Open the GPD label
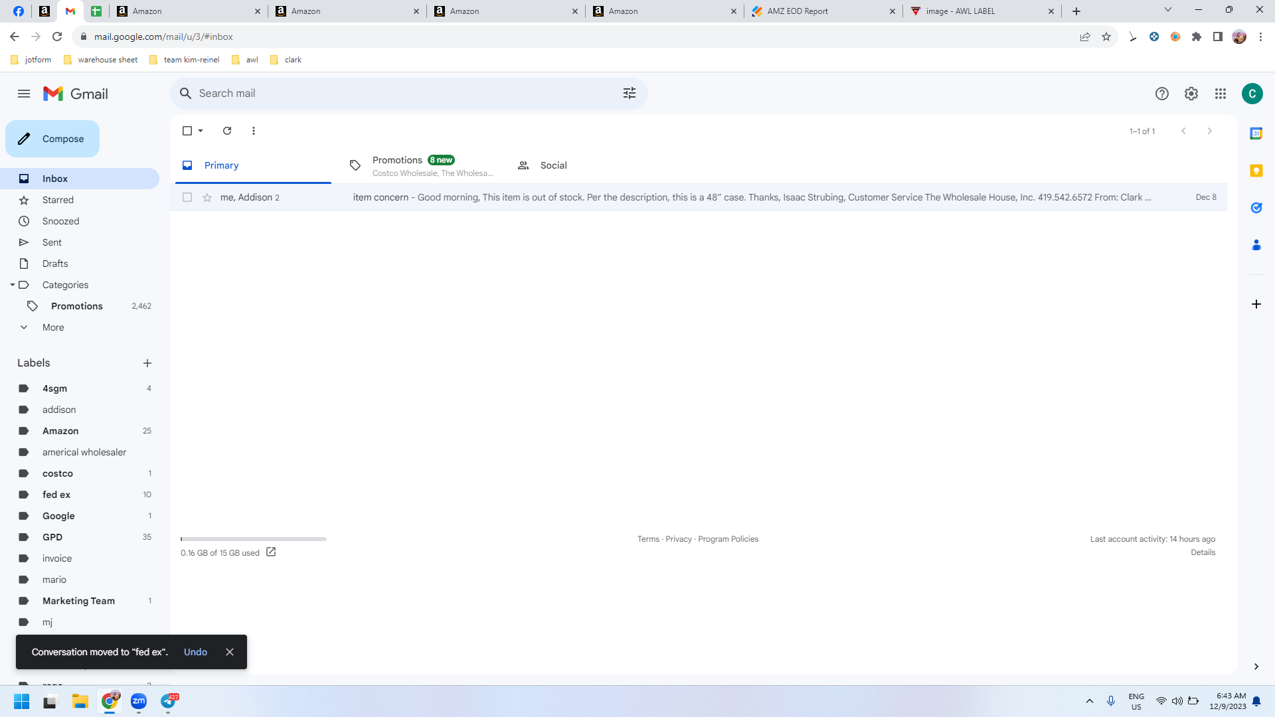 (80, 537)
